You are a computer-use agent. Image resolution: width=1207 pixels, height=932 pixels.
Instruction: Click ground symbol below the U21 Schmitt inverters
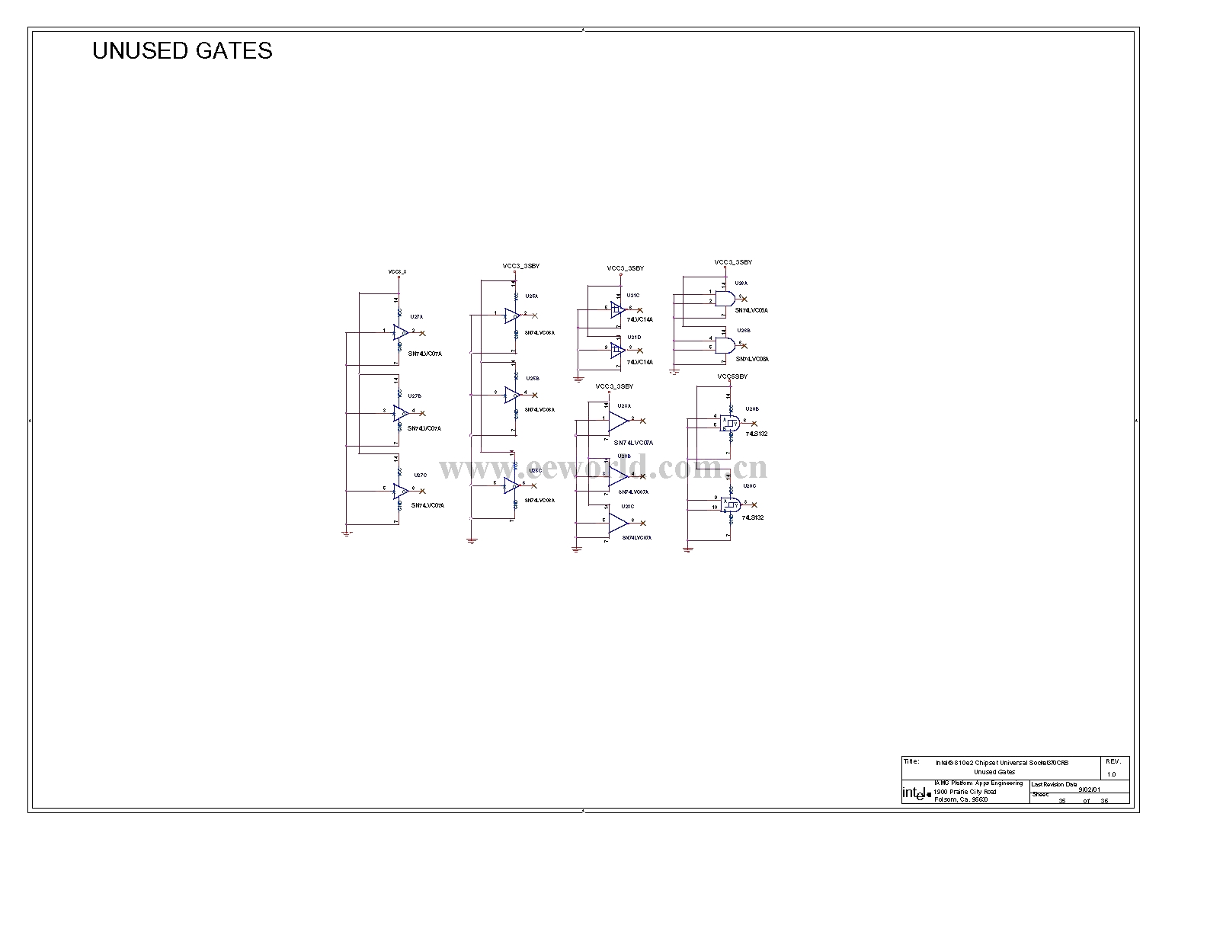pos(578,378)
